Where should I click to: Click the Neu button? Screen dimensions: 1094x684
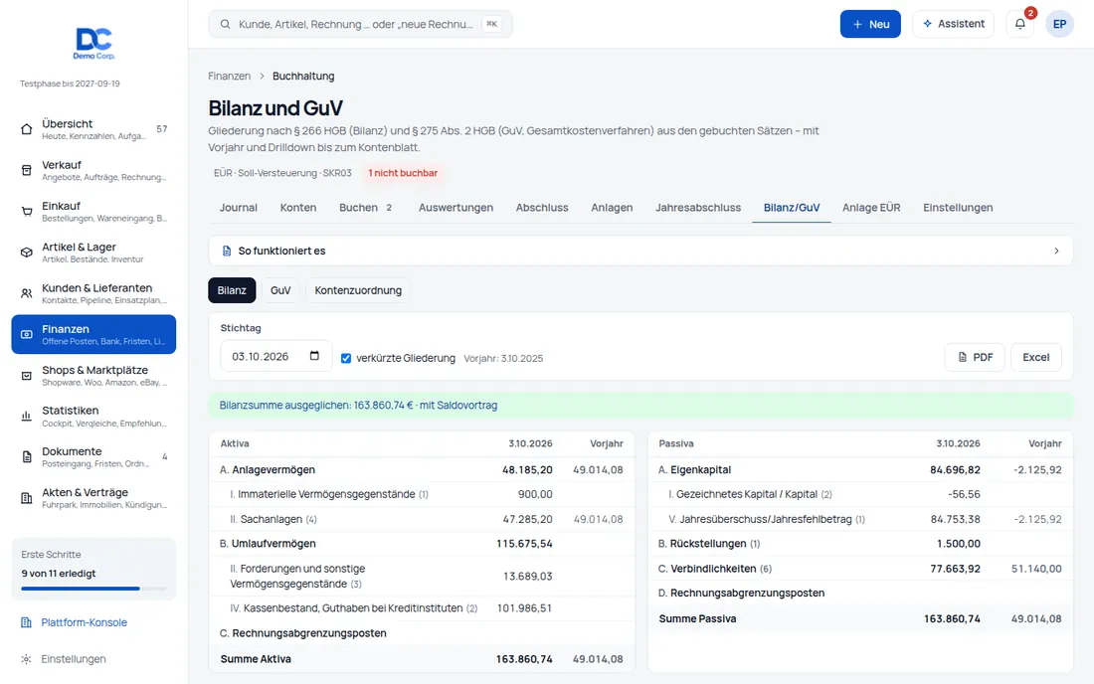[x=870, y=24]
